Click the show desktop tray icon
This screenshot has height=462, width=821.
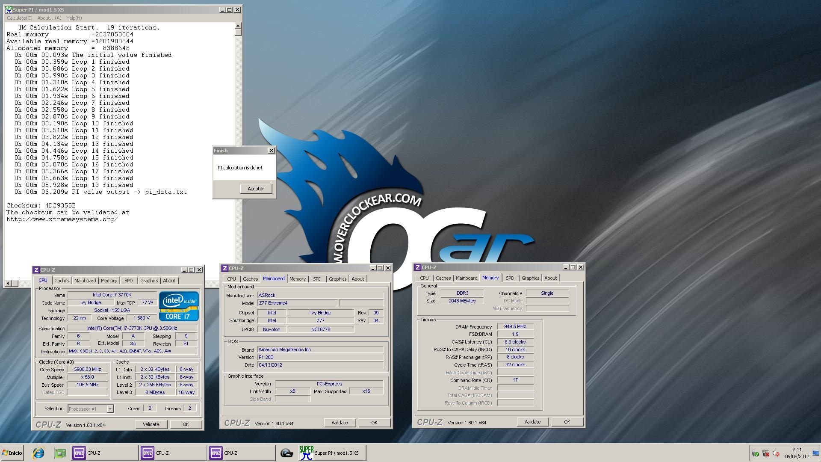click(816, 453)
